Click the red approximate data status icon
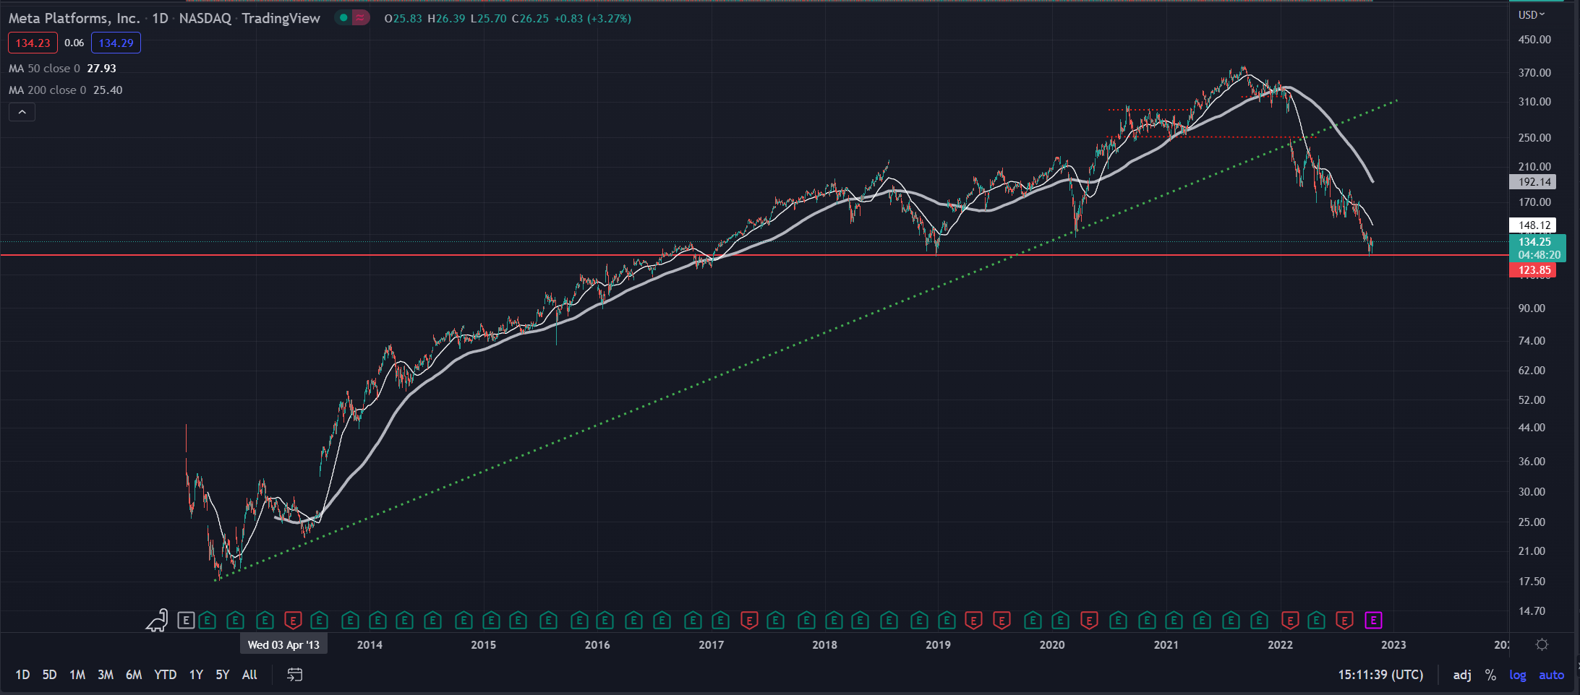1580x695 pixels. 360,18
